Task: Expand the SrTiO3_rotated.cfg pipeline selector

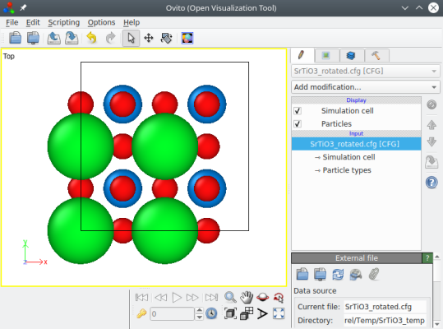Action: [x=365, y=71]
